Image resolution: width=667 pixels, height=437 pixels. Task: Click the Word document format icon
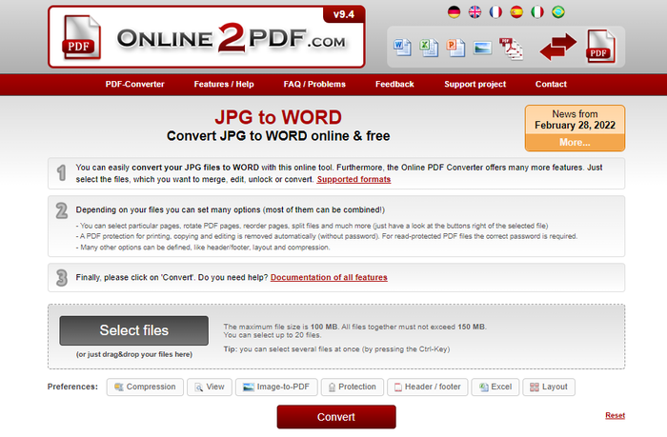[x=402, y=48]
